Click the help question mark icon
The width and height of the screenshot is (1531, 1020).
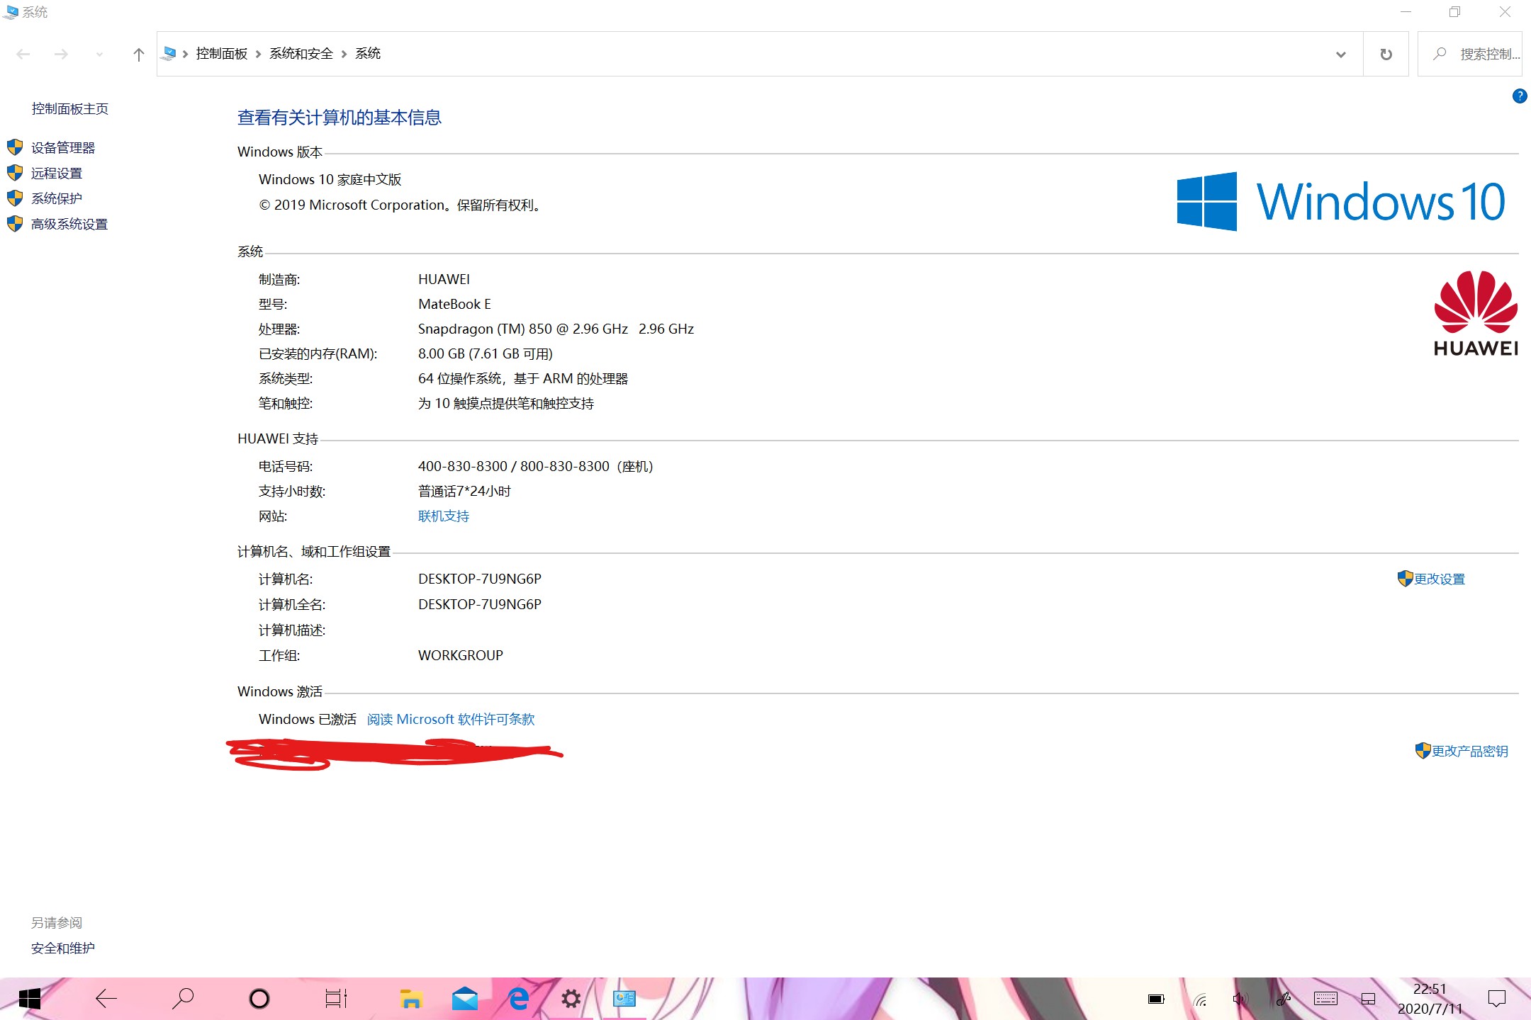pos(1520,96)
